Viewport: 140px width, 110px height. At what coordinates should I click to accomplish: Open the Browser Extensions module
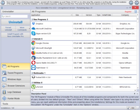16,86
